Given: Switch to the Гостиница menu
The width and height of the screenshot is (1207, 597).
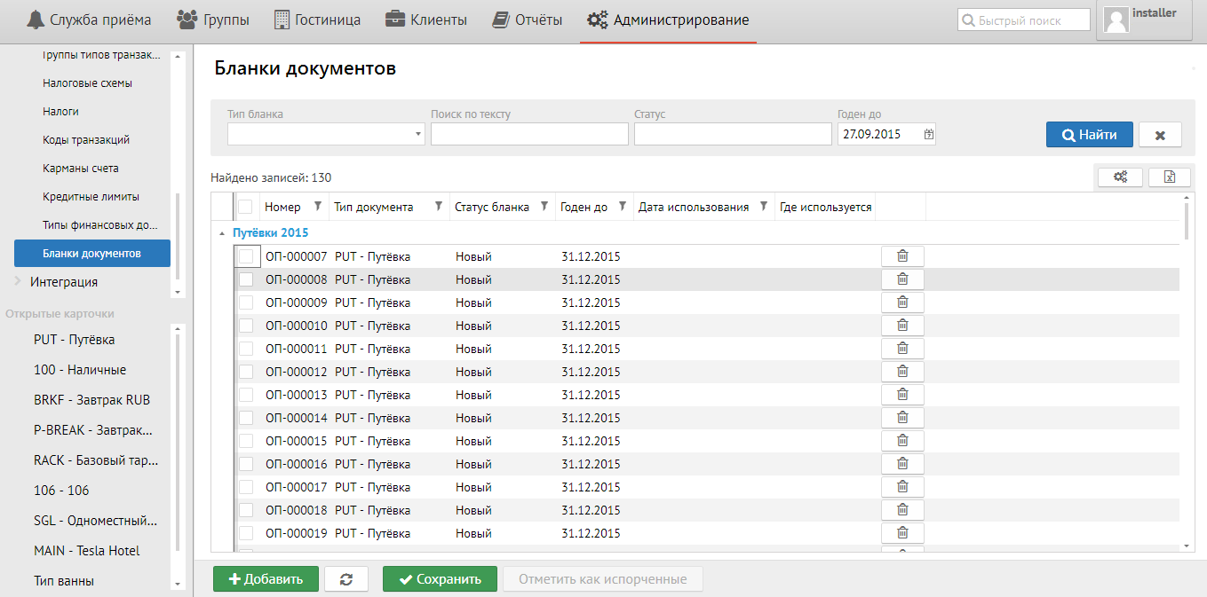Looking at the screenshot, I should [x=317, y=20].
